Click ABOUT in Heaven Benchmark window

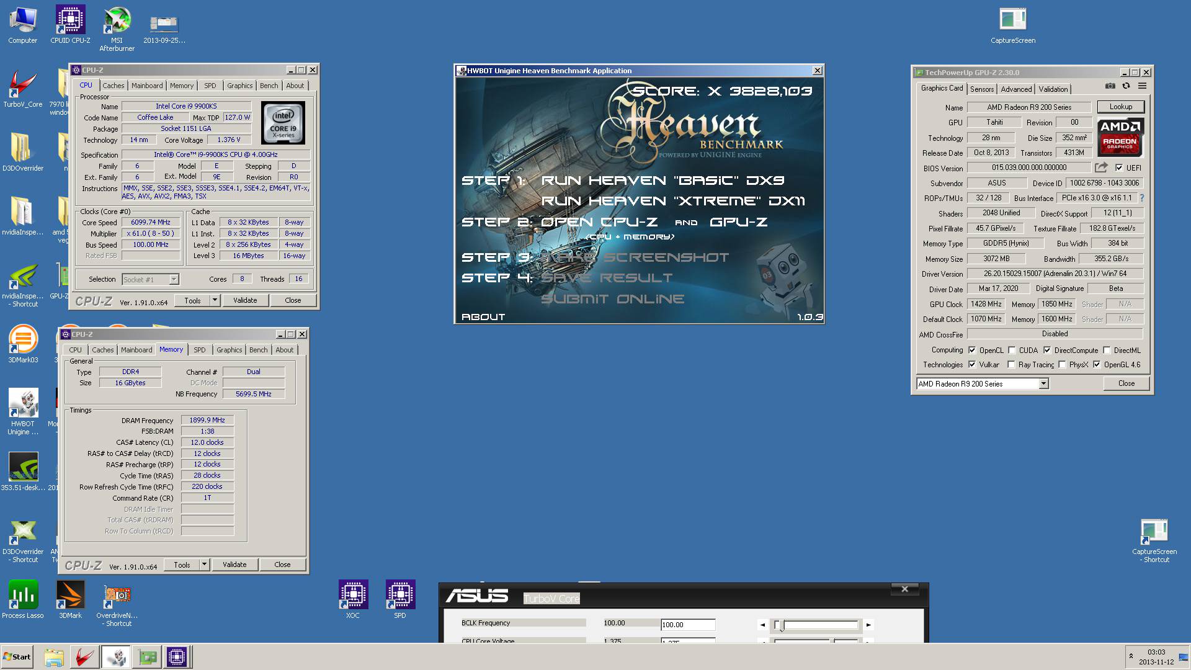point(483,317)
